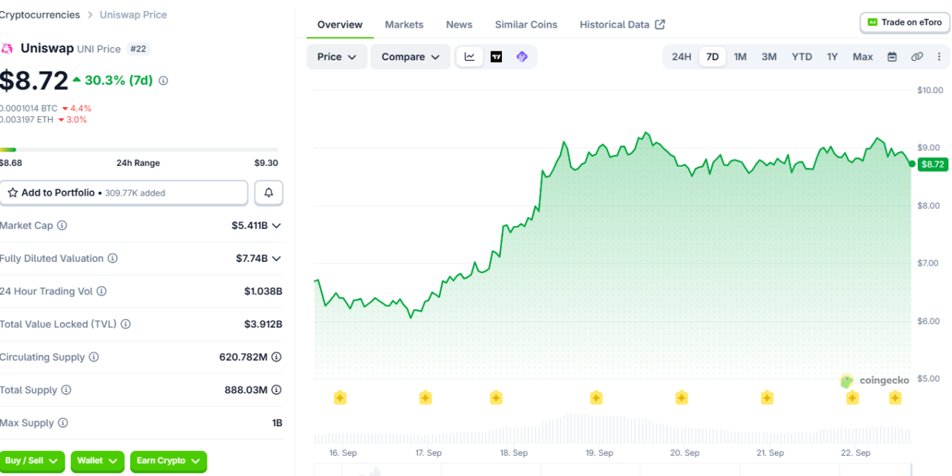Image resolution: width=952 pixels, height=476 pixels.
Task: Click news marker under 16. Sep
Action: (x=340, y=398)
